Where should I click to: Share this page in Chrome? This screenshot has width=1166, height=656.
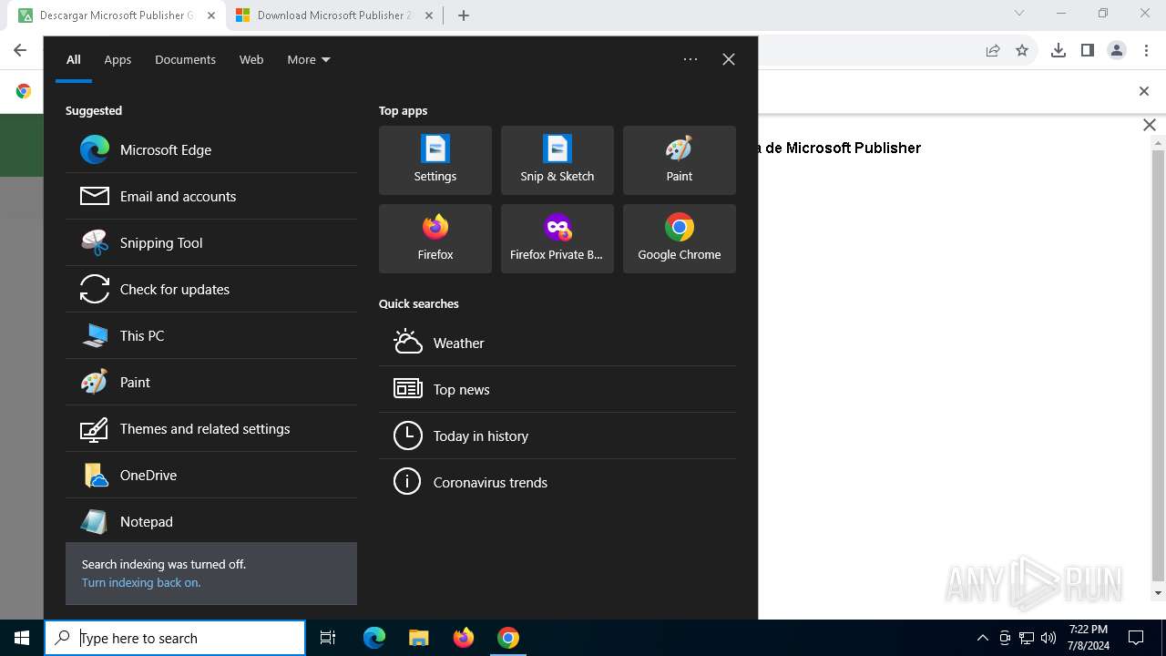993,50
